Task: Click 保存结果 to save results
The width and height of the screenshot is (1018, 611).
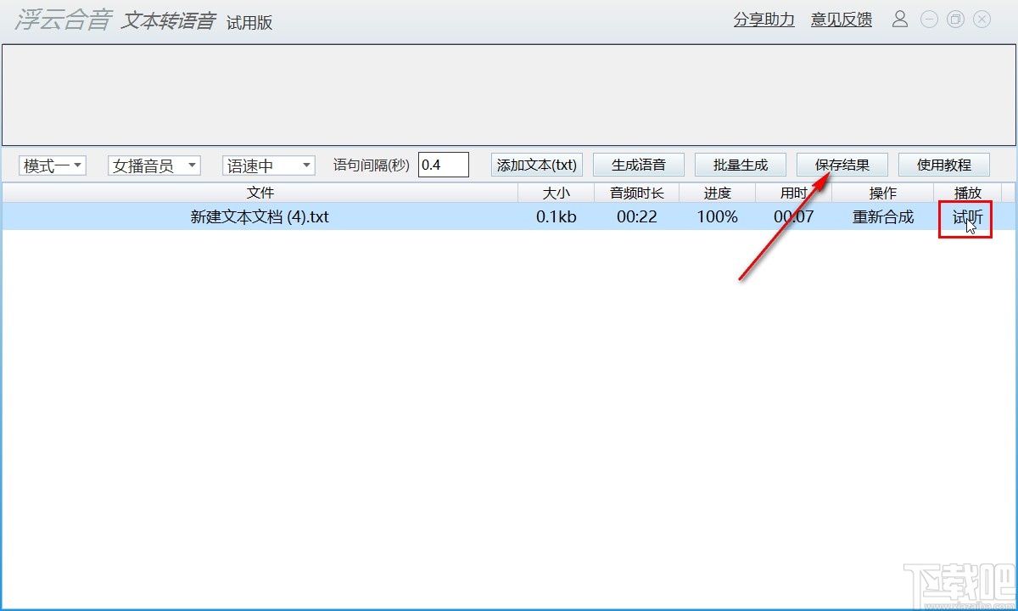Action: tap(842, 164)
